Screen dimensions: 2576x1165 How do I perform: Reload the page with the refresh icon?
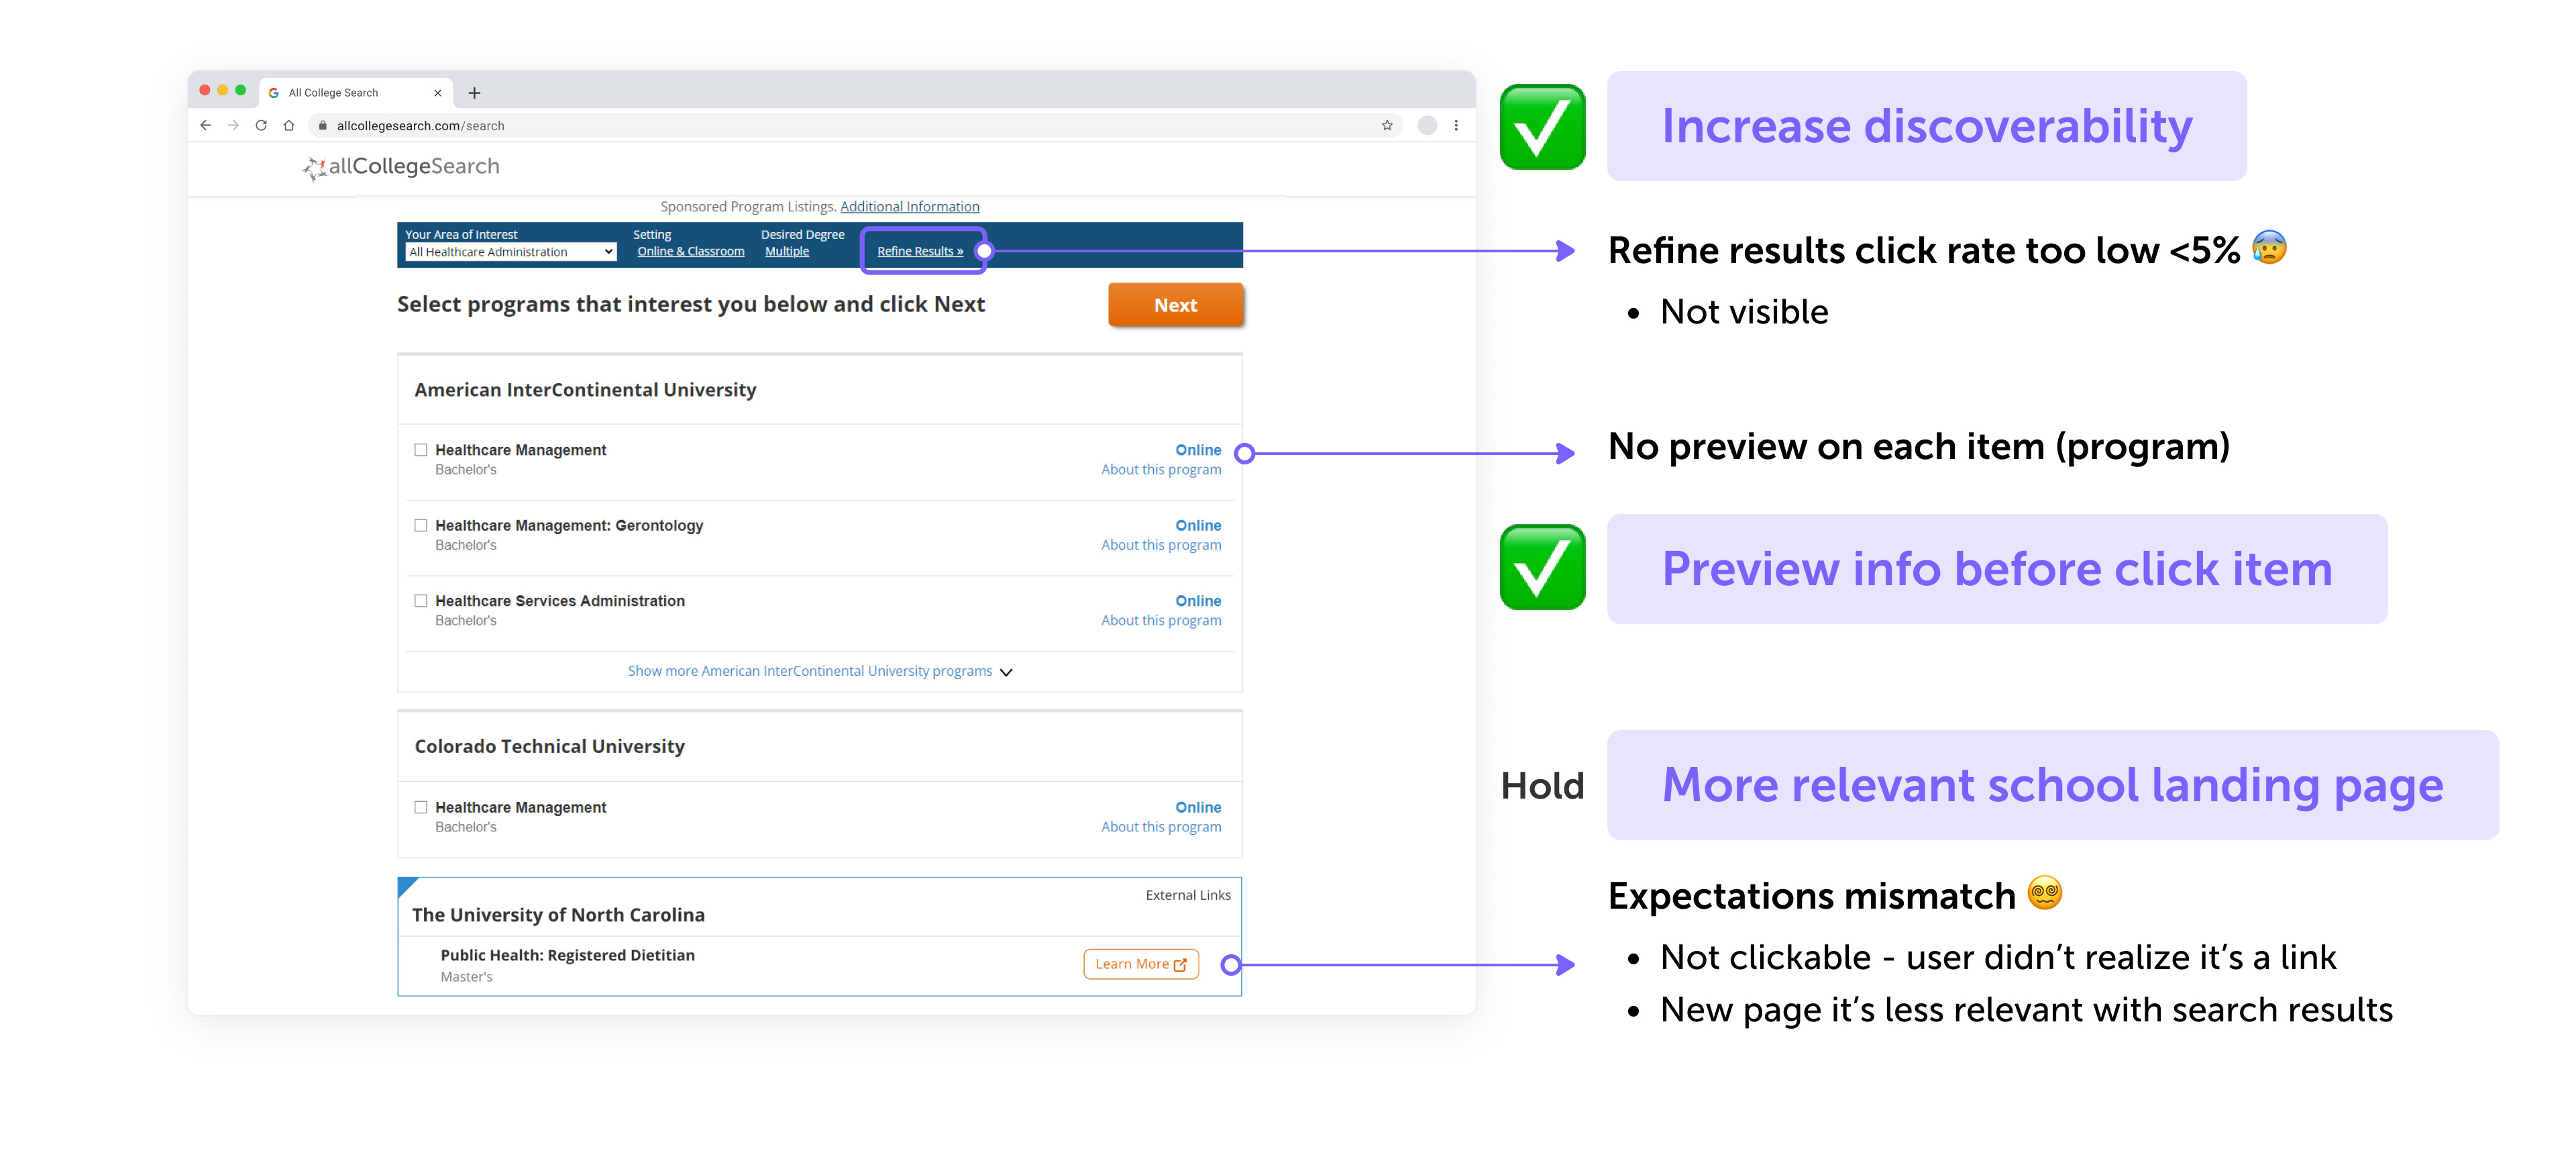tap(261, 125)
